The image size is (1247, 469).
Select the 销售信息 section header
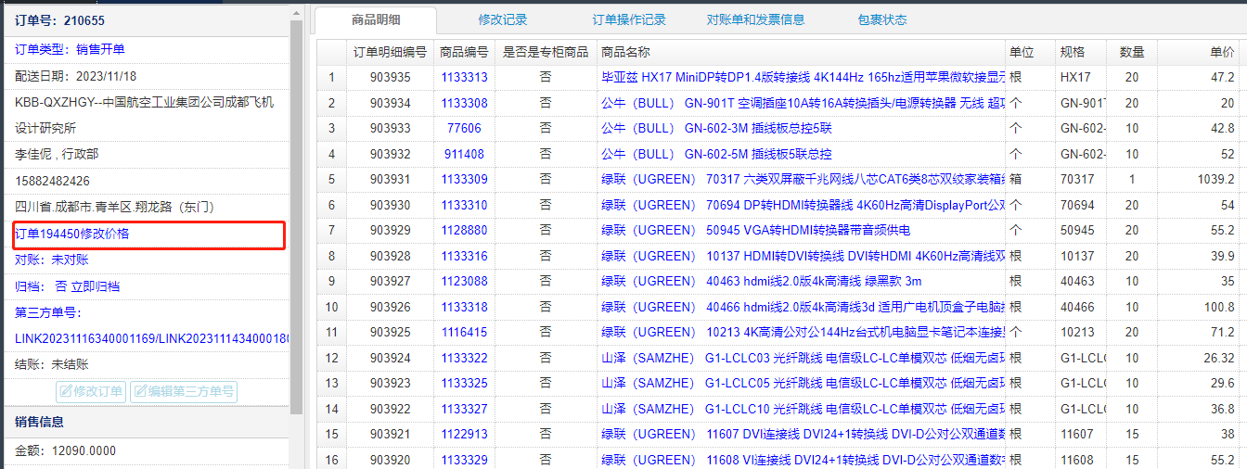point(39,422)
